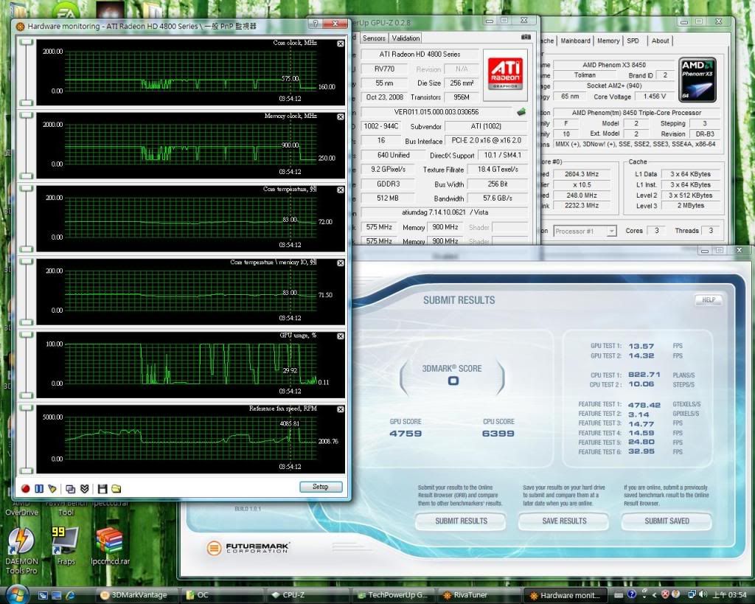
Task: Open the DAEMON Tools Pro desktop shortcut
Action: pyautogui.click(x=21, y=551)
